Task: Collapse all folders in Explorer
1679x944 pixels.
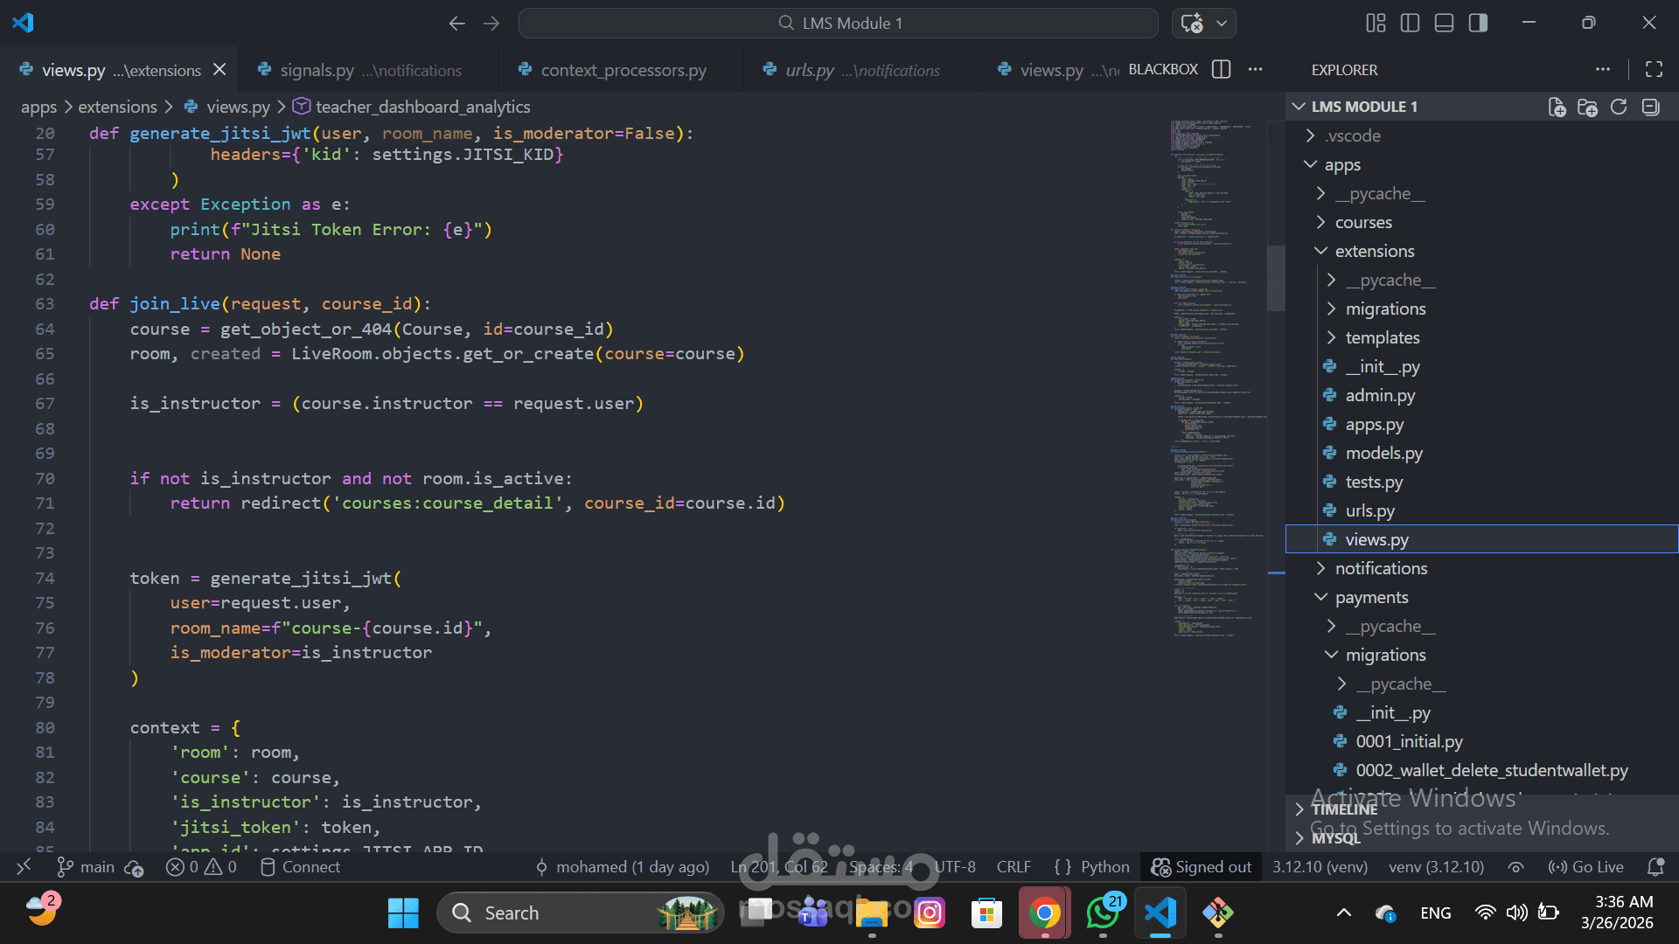Action: [1650, 107]
